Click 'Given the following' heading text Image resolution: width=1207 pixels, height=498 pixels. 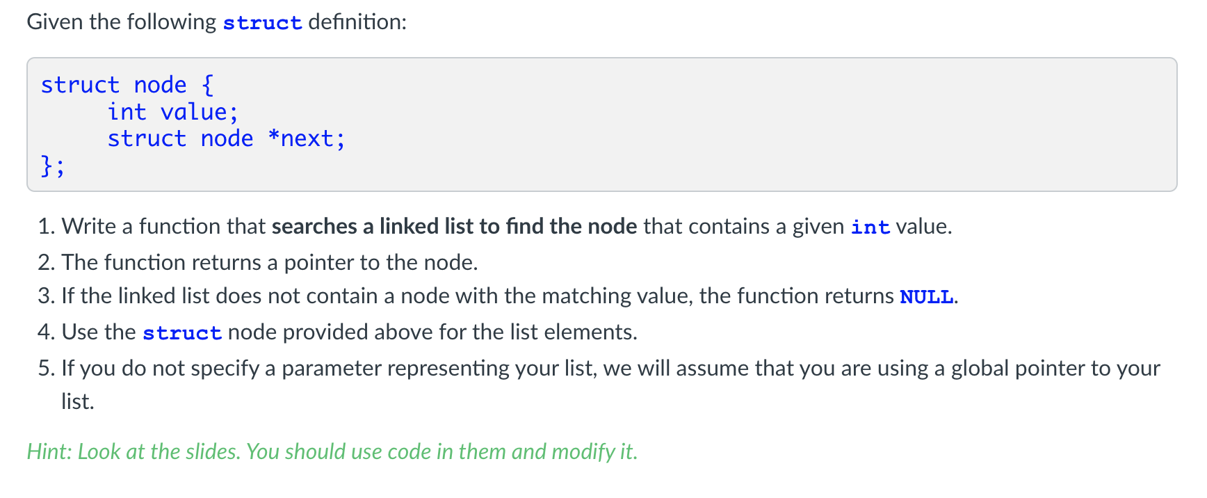point(122,22)
